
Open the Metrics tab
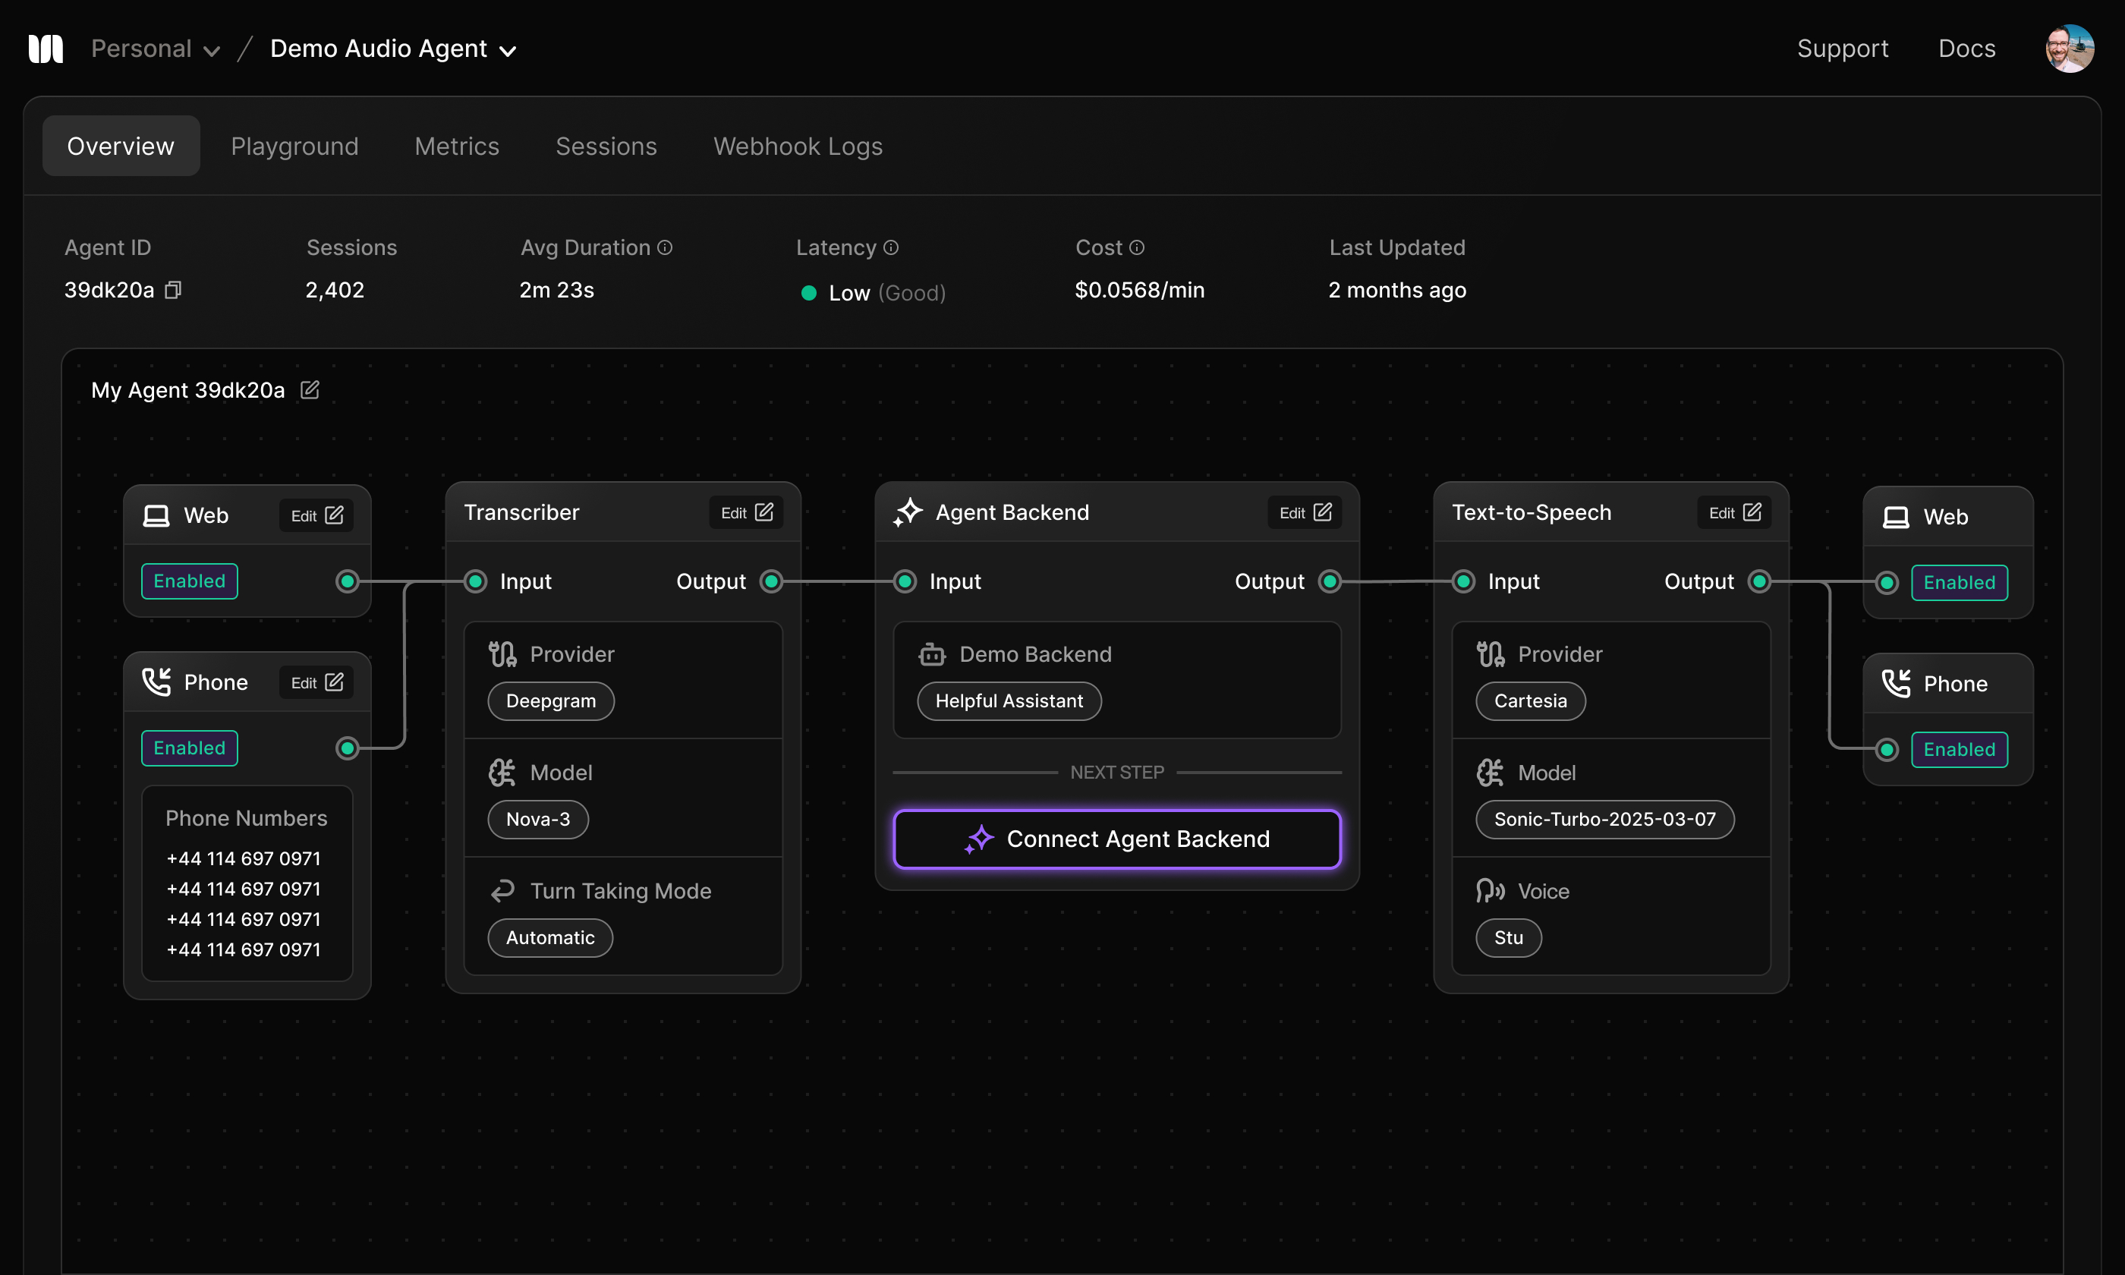point(457,146)
